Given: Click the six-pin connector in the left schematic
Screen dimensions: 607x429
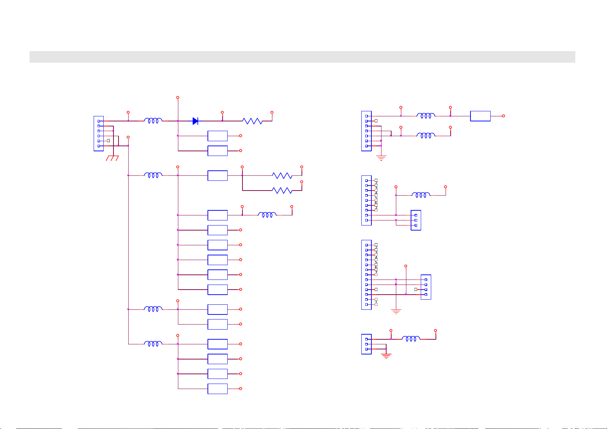Looking at the screenshot, I should 99,133.
